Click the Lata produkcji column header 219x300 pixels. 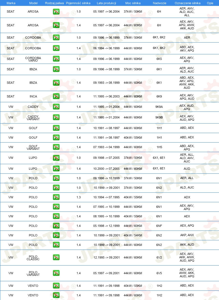tap(106, 3)
